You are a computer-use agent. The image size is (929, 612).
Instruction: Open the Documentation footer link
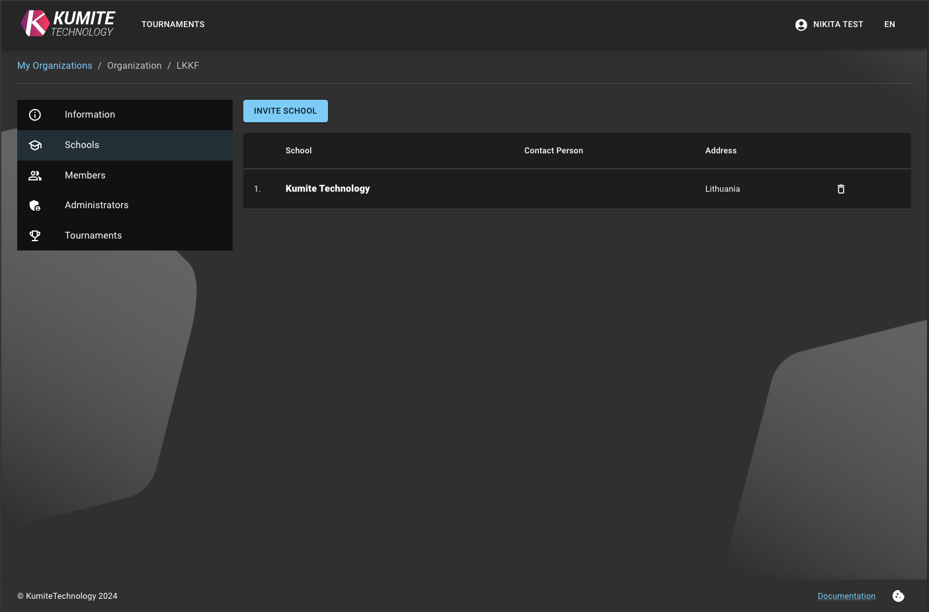846,596
